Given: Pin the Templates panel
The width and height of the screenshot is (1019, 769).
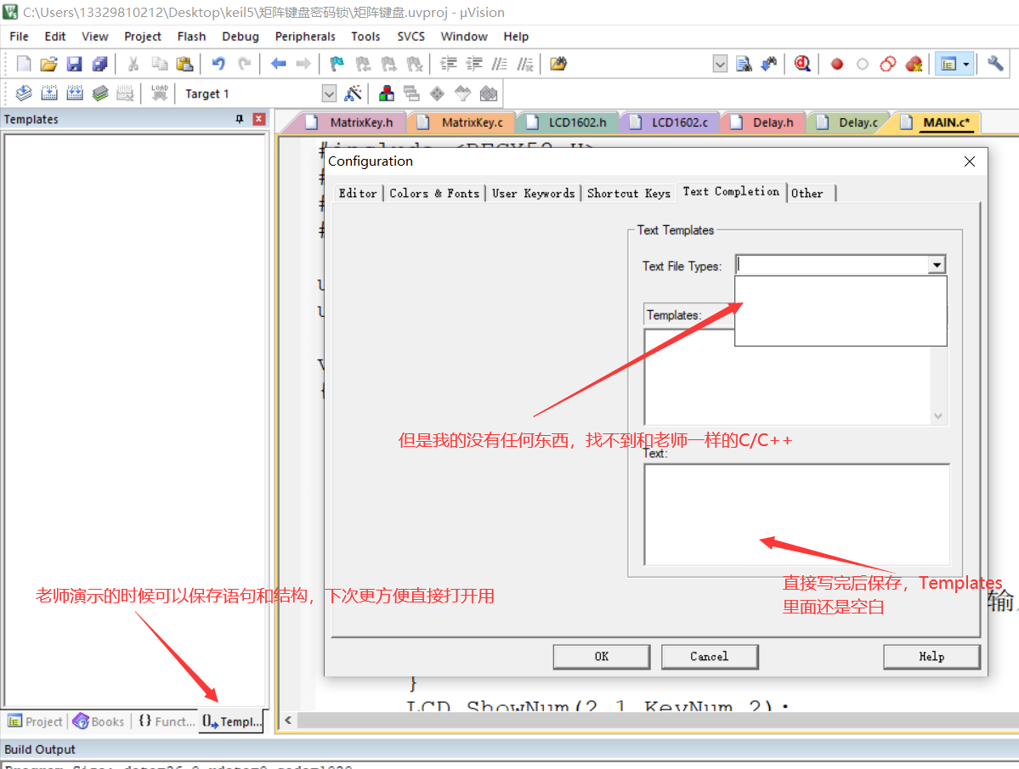Looking at the screenshot, I should [239, 119].
